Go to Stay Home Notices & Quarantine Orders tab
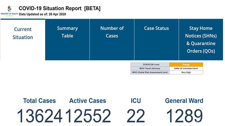The height and width of the screenshot is (126, 225). pos(200,39)
